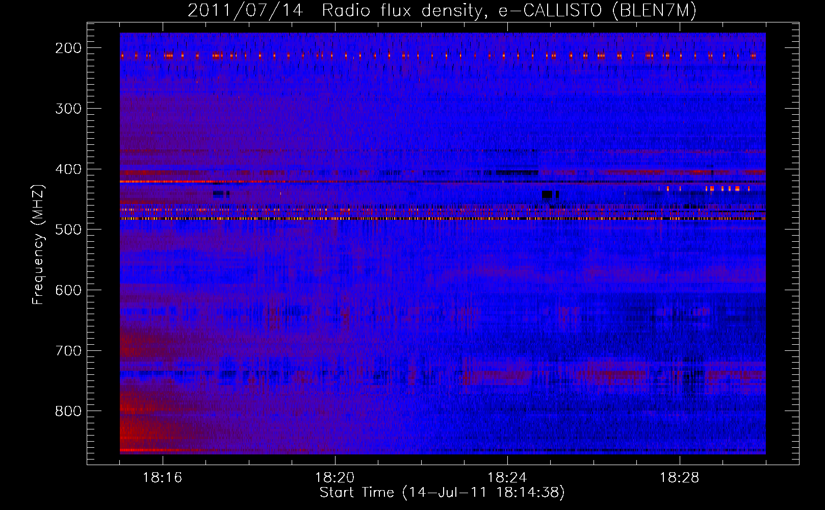
Task: Click the 200 frequency tick label
Action: tap(68, 48)
